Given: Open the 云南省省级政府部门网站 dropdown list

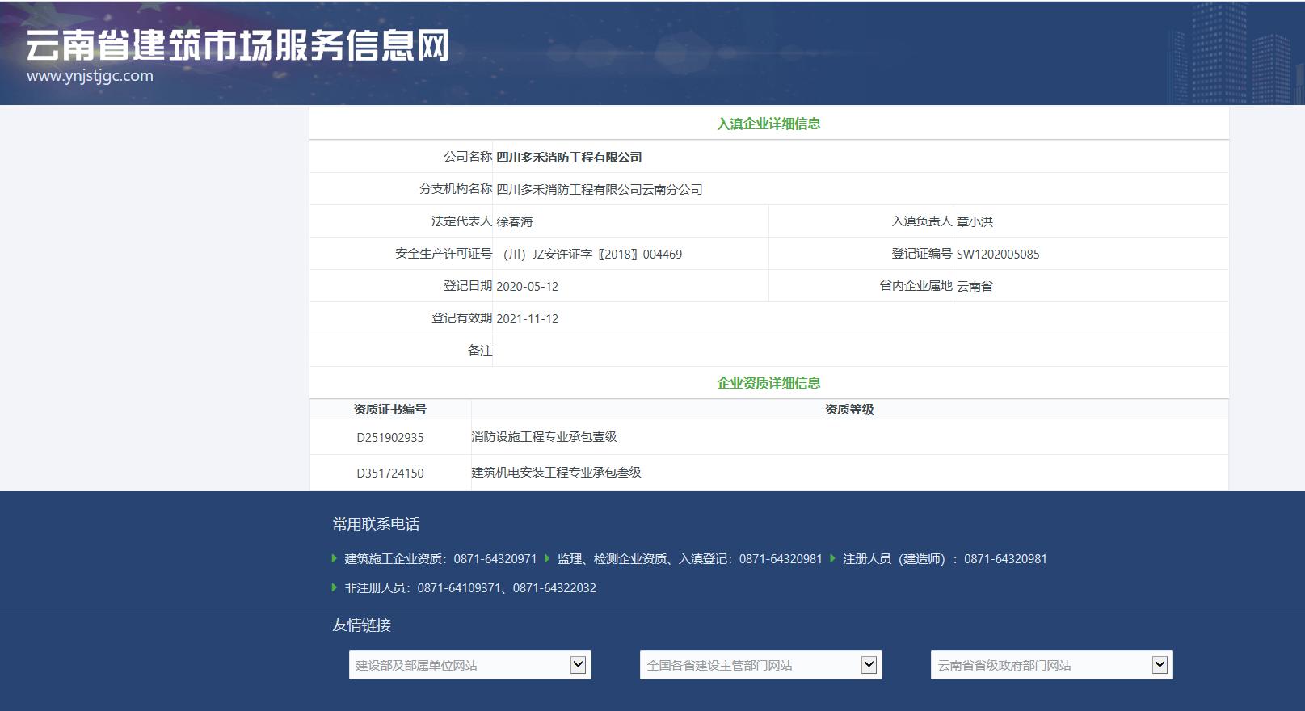Looking at the screenshot, I should coord(1051,665).
